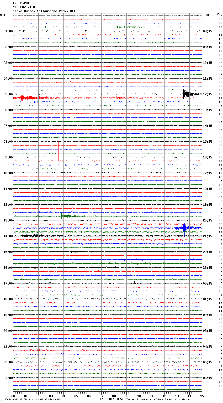Screen dimensions: 223x403
Task: Click the 23:00 MST time label
Action: (8, 378)
